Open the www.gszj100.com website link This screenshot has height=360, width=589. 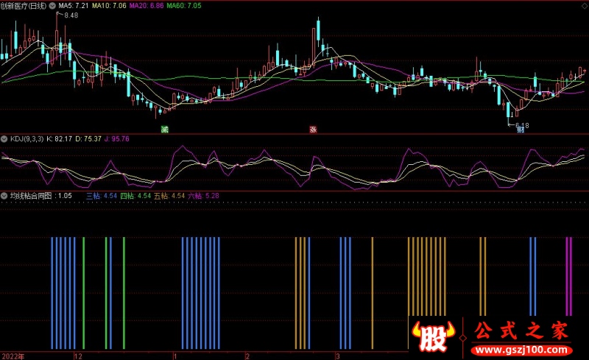pos(524,347)
